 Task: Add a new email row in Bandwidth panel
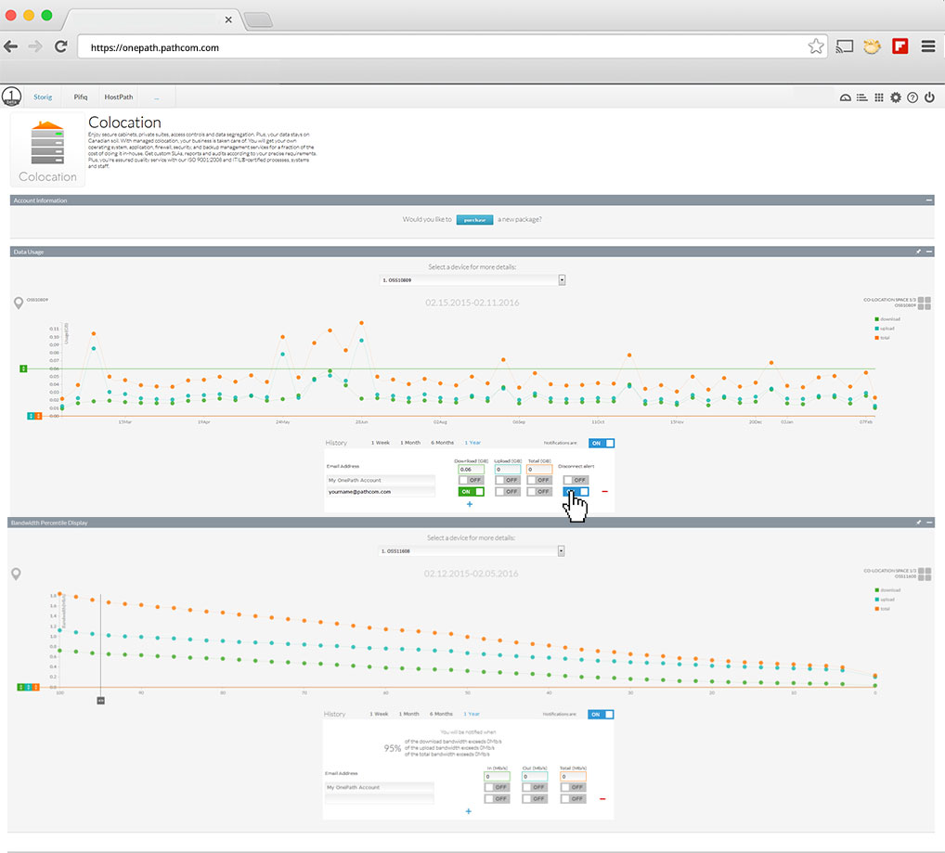pyautogui.click(x=468, y=811)
